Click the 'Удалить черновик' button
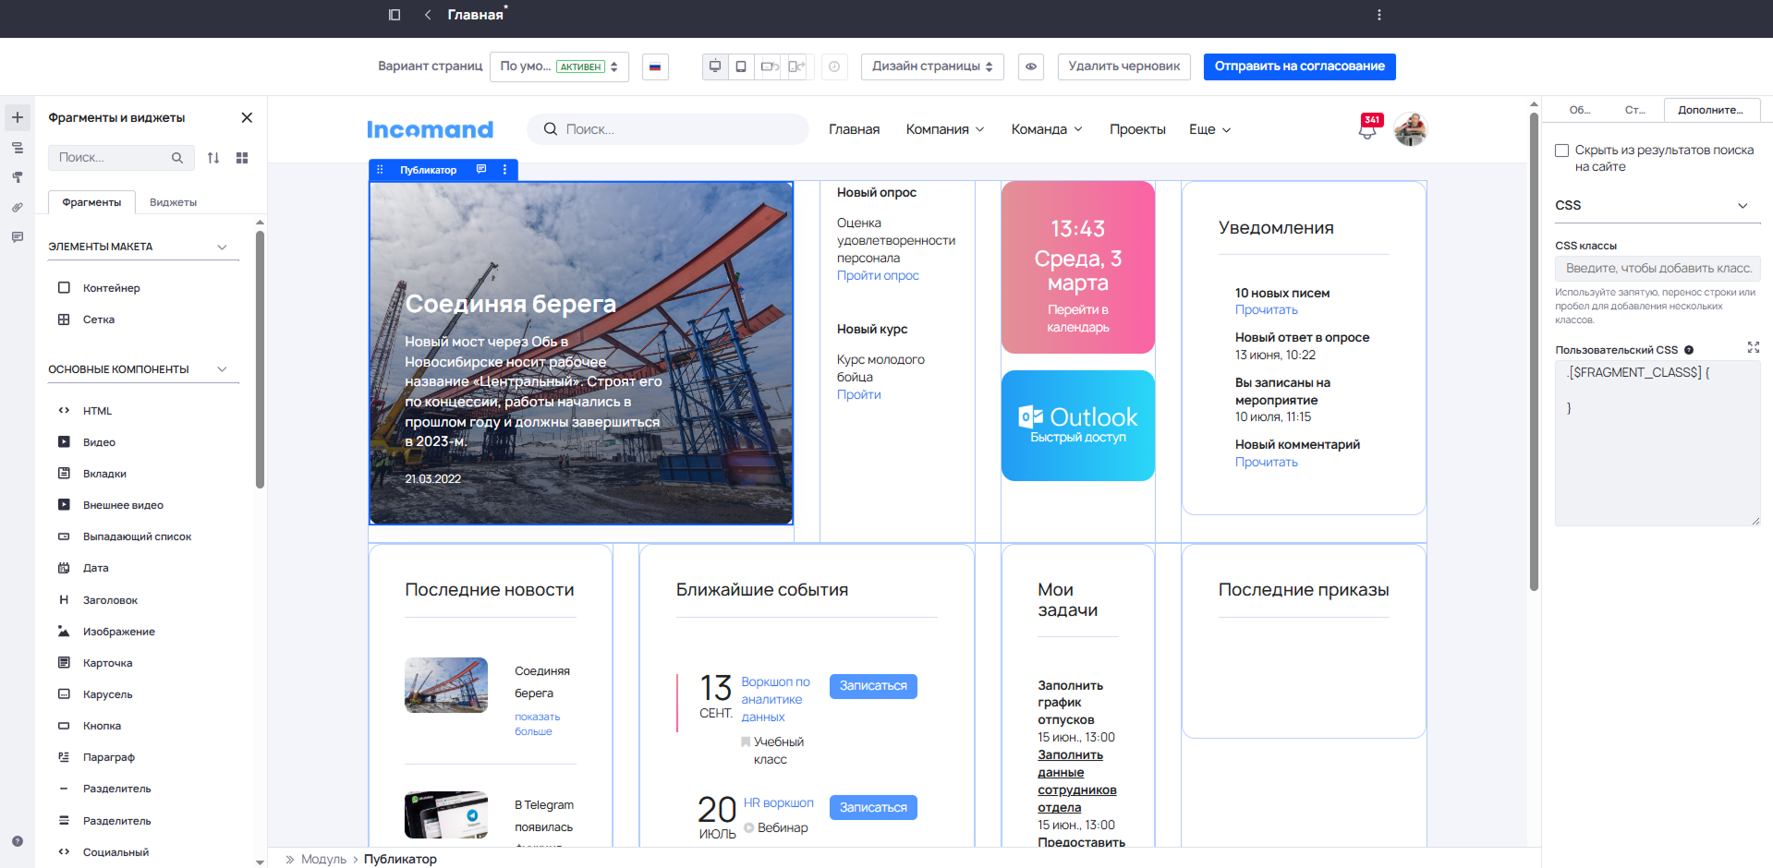Image resolution: width=1773 pixels, height=868 pixels. click(1123, 66)
